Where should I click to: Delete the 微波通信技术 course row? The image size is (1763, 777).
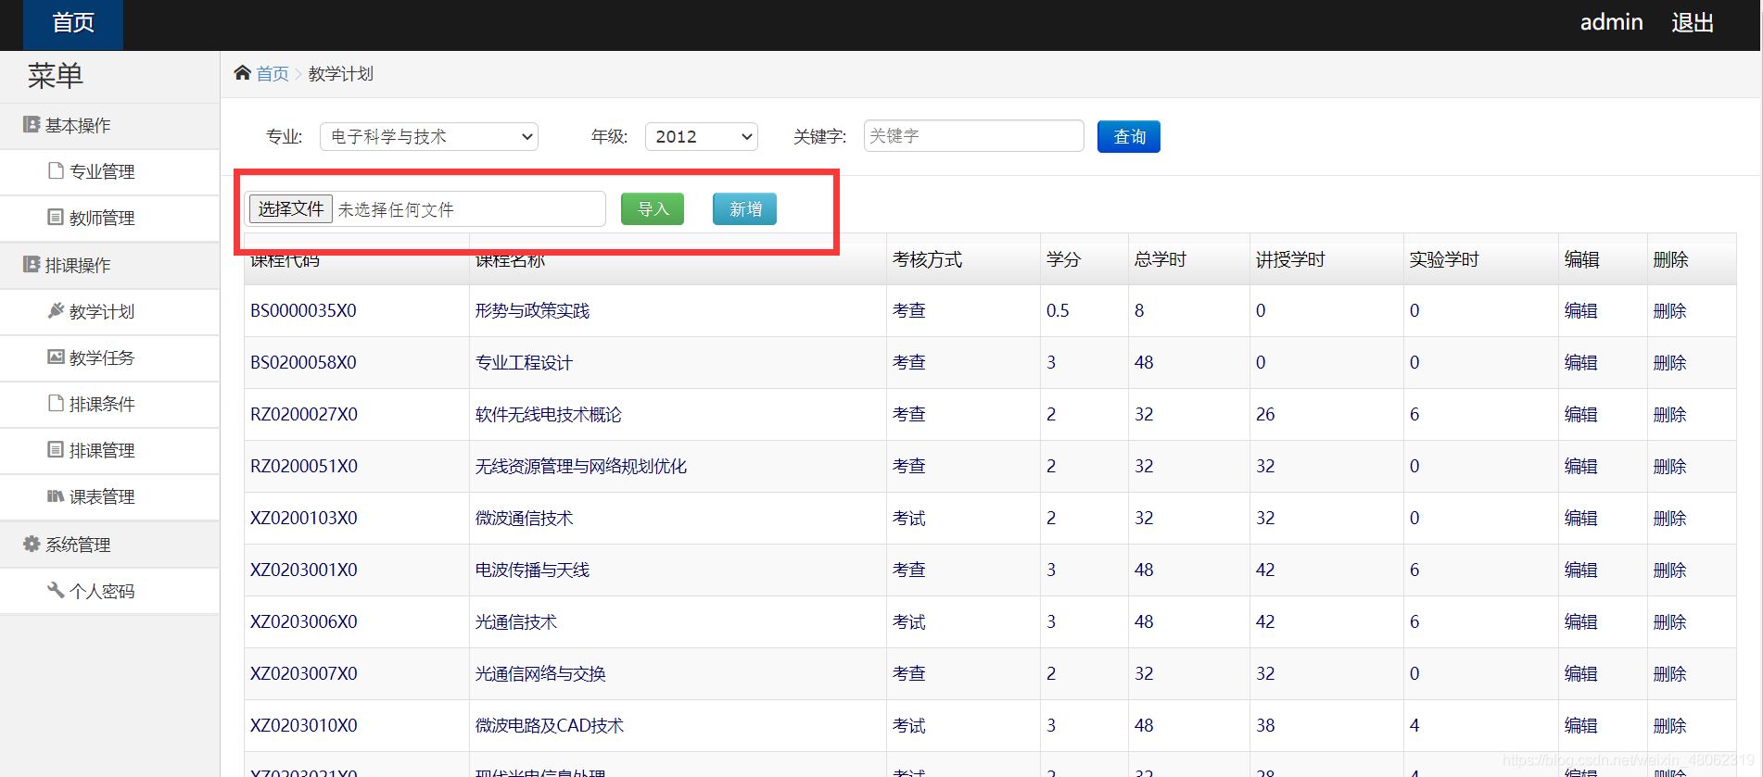(1669, 519)
